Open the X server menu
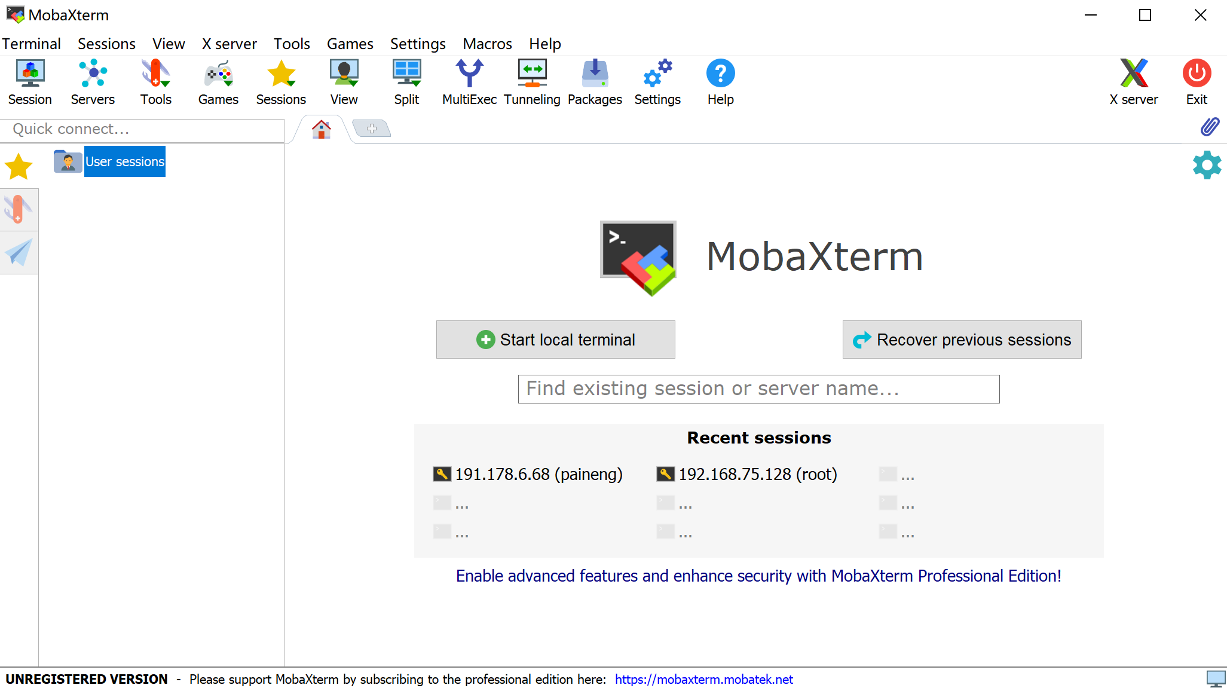This screenshot has height=688, width=1227. pos(229,44)
